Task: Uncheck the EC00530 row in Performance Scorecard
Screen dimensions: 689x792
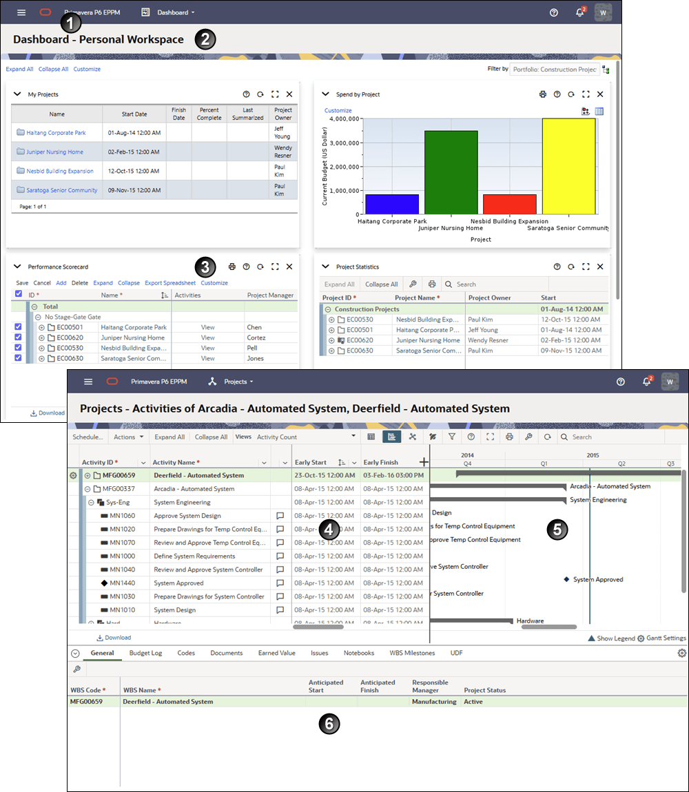Action: click(x=18, y=348)
